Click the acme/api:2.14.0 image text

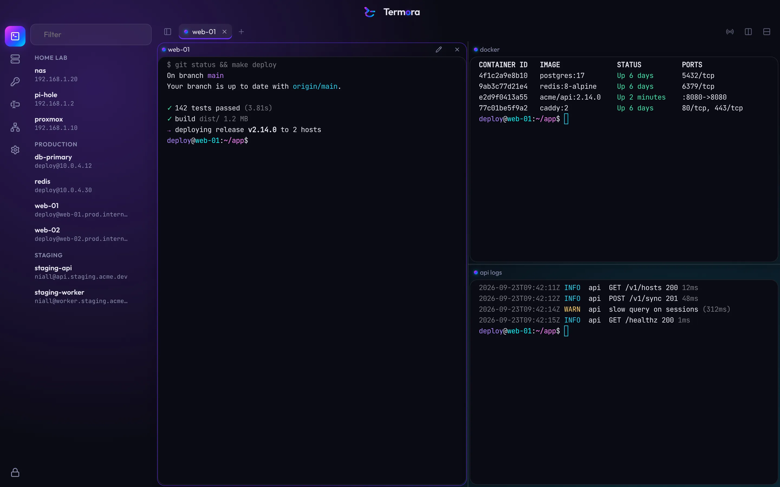[570, 97]
